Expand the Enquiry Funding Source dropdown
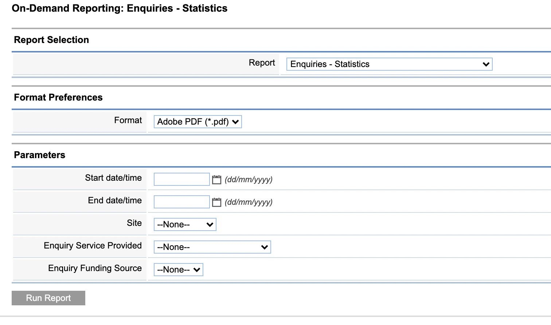This screenshot has height=325, width=551. pyautogui.click(x=178, y=270)
